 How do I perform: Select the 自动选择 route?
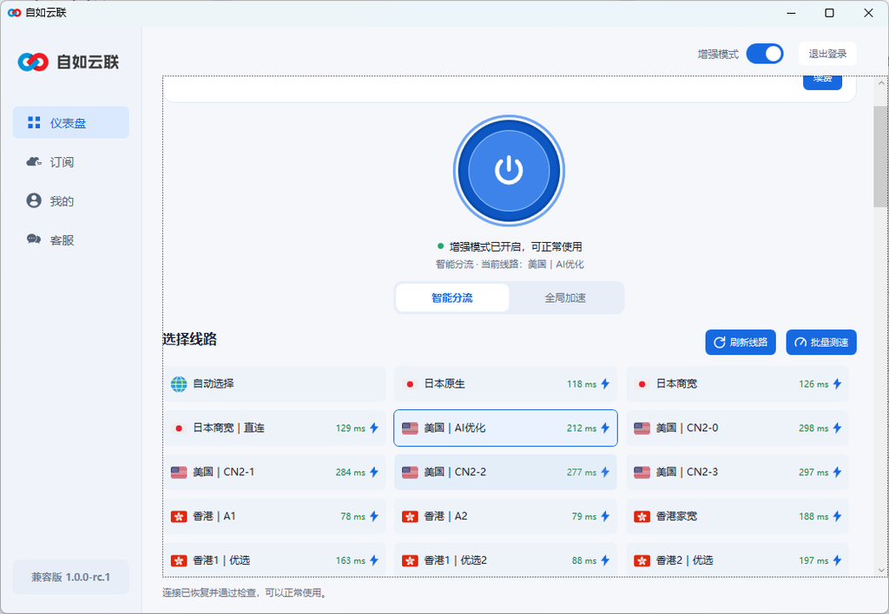[275, 383]
